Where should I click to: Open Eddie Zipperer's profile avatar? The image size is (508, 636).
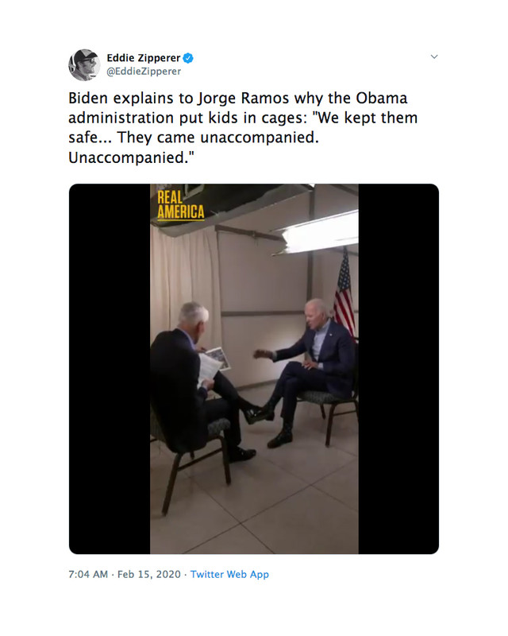84,65
